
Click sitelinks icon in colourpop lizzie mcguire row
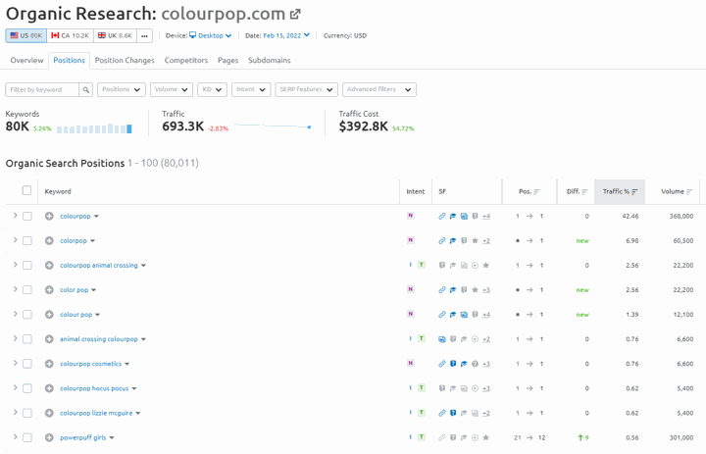click(442, 413)
